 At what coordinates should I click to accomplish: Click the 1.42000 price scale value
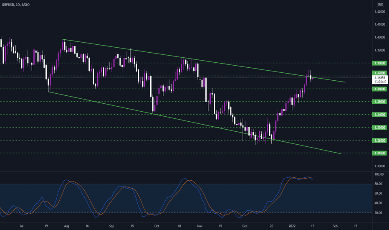(380, 12)
